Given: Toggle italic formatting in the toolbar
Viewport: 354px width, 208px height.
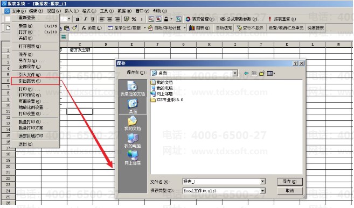Looking at the screenshot, I should tap(85, 19).
